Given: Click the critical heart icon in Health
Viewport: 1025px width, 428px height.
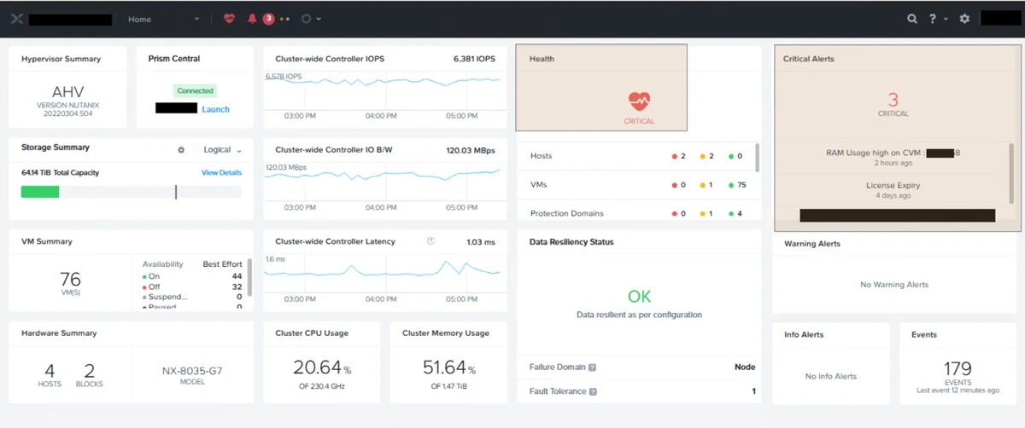Looking at the screenshot, I should pos(639,101).
